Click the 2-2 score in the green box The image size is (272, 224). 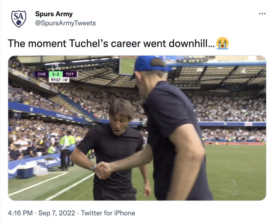pyautogui.click(x=55, y=73)
